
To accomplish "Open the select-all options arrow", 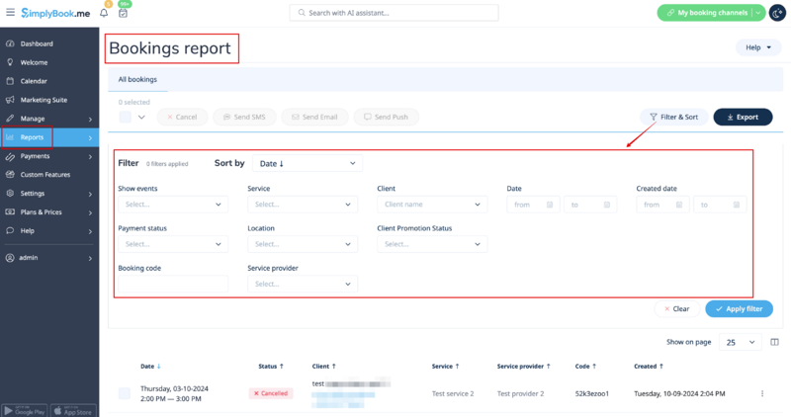I will (x=141, y=117).
